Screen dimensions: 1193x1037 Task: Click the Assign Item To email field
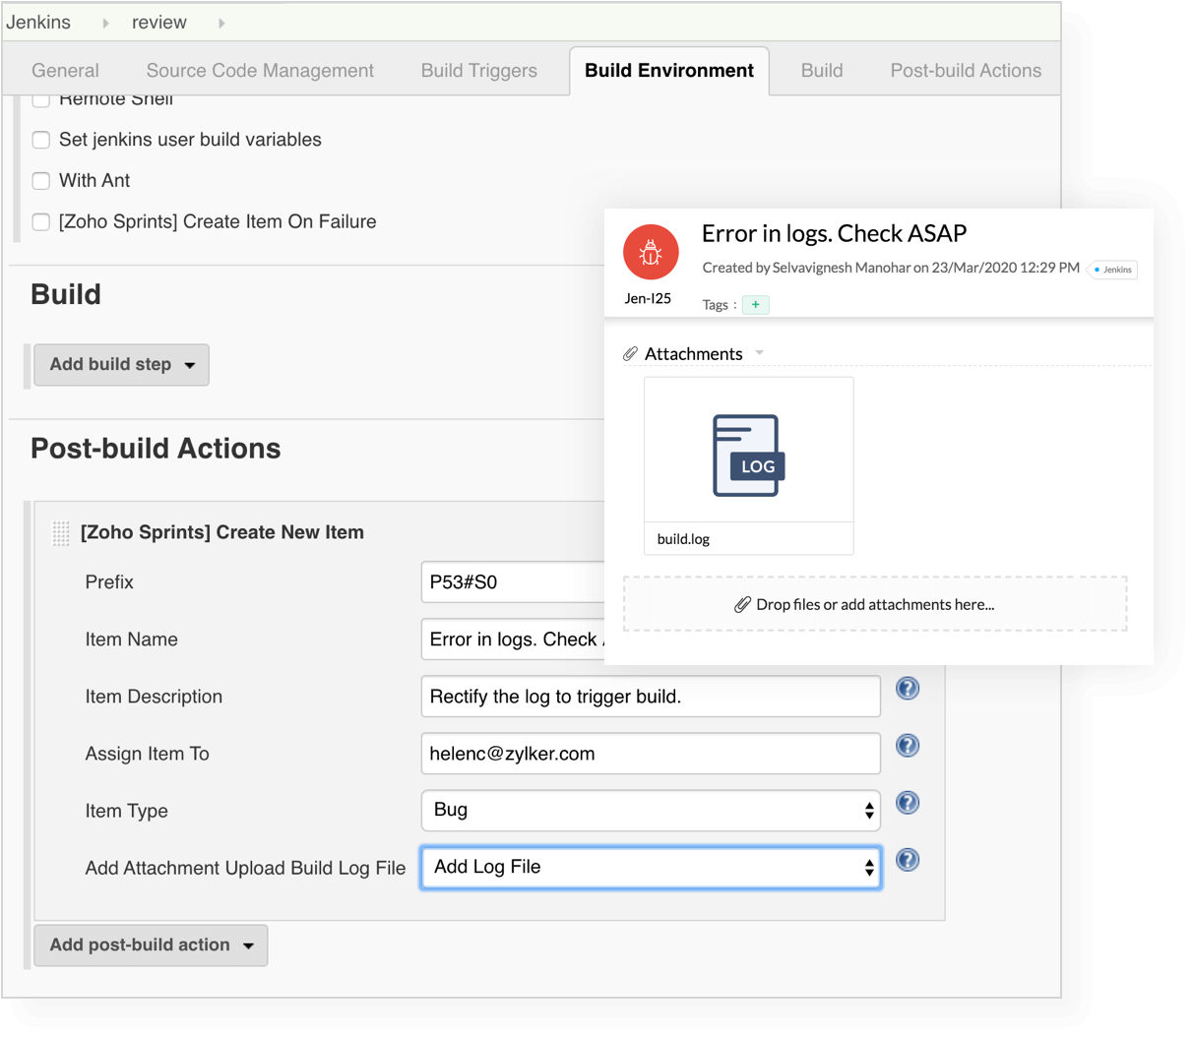pyautogui.click(x=651, y=754)
